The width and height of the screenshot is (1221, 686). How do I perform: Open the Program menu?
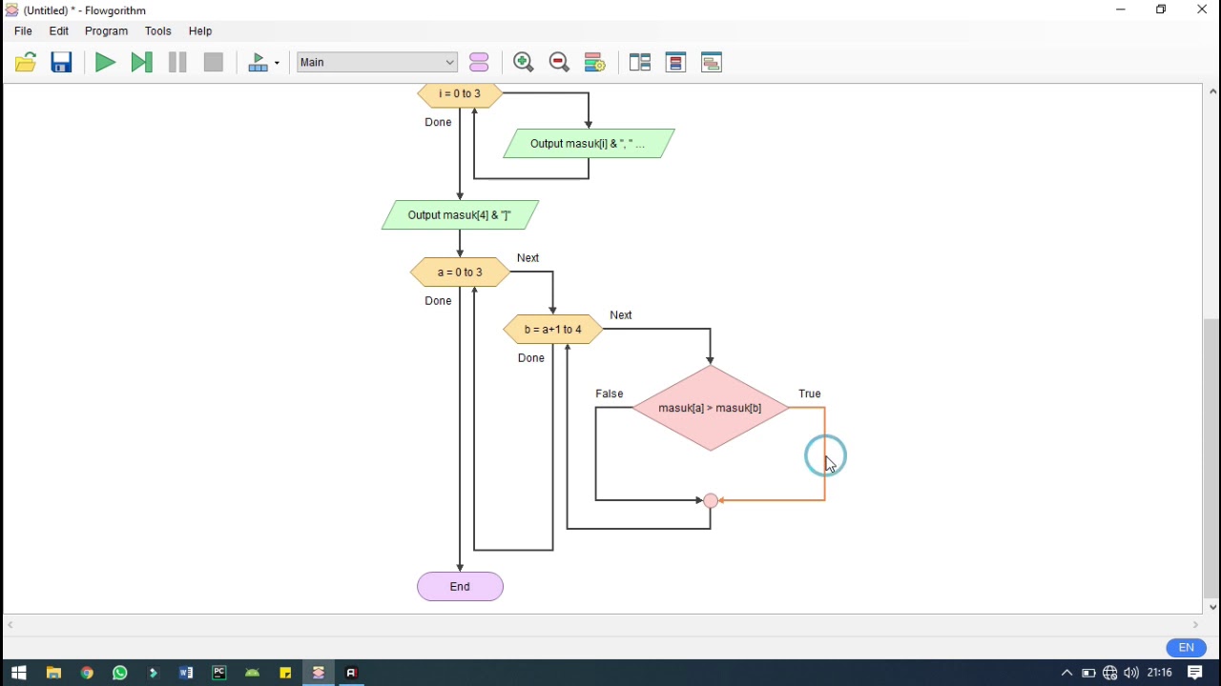(107, 31)
